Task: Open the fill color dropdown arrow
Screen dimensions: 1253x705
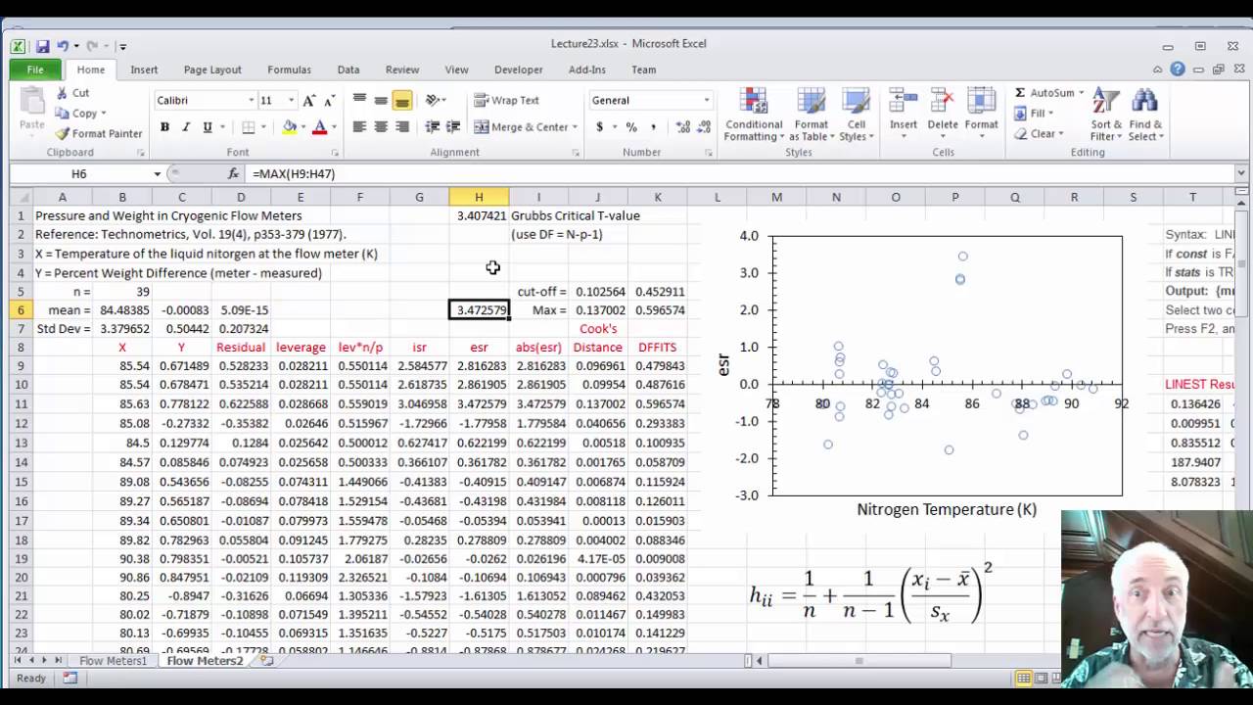Action: coord(302,127)
